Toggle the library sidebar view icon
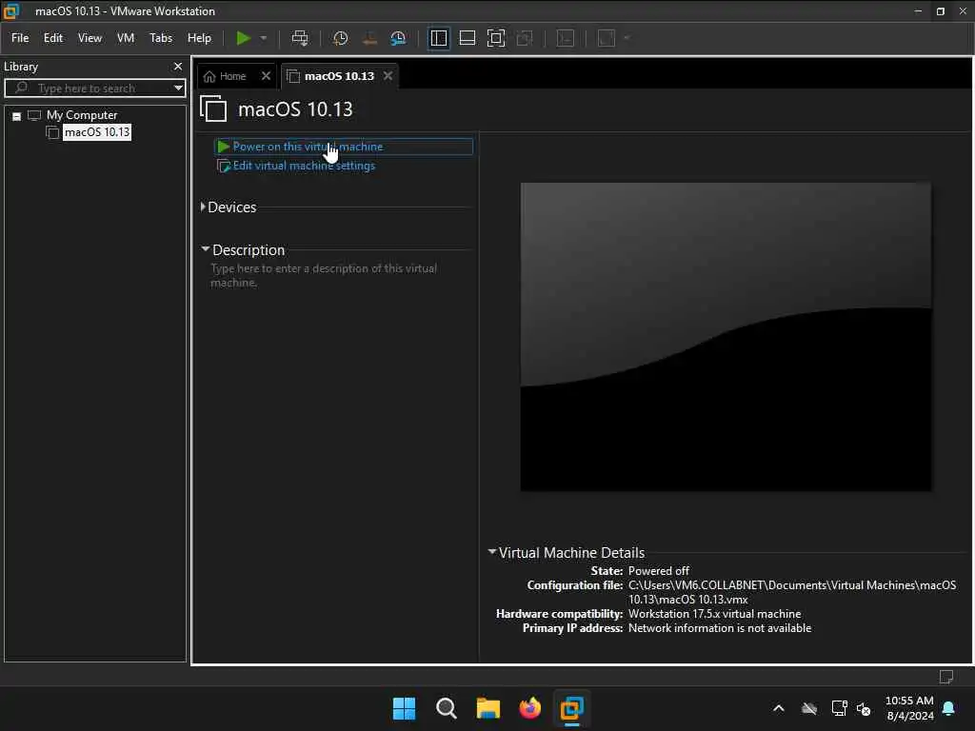The height and width of the screenshot is (731, 975). point(438,38)
